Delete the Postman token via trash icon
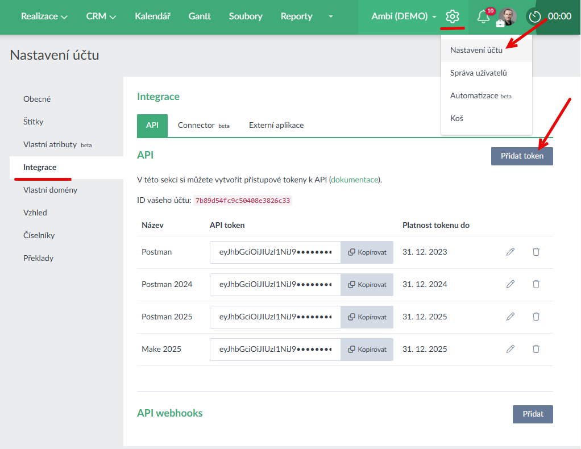Screen dimensions: 581x449 536,252
